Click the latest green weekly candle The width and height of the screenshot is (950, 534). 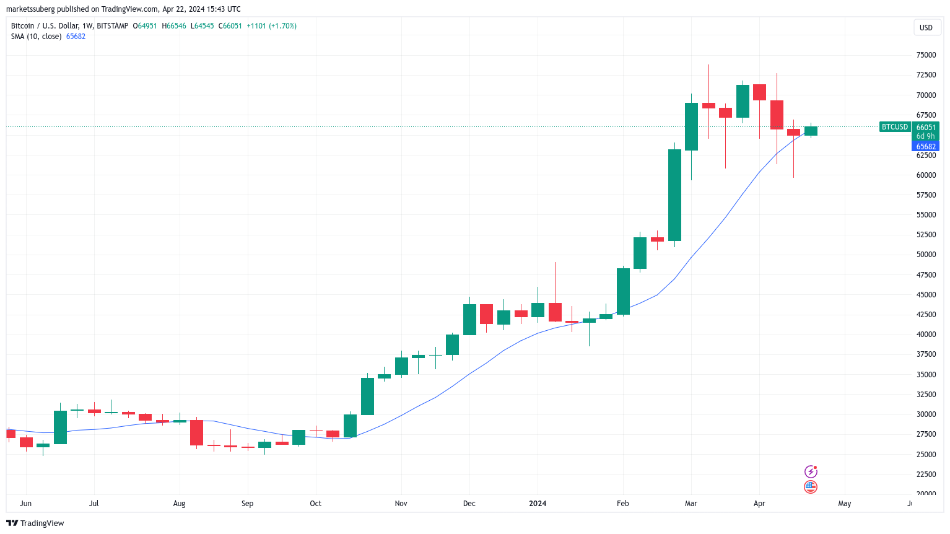(811, 131)
